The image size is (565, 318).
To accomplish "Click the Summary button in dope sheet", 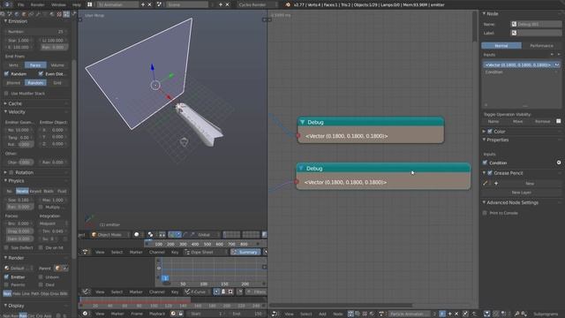I will coord(245,252).
